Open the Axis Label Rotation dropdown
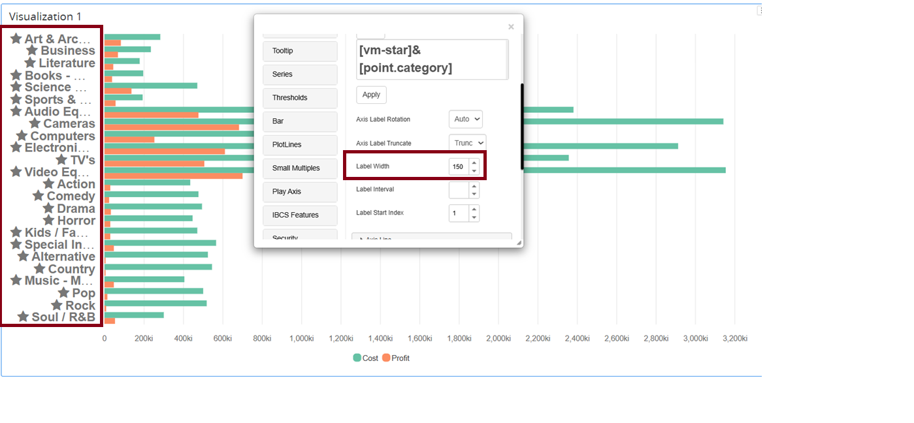 tap(465, 119)
